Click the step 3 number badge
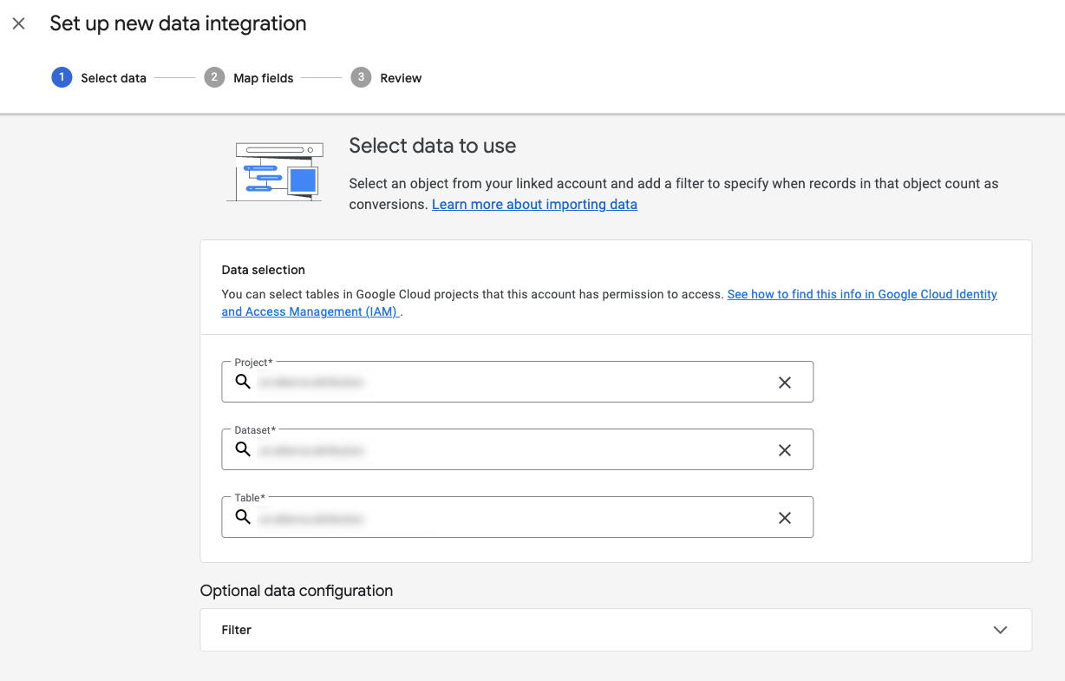The width and height of the screenshot is (1065, 681). pos(361,78)
